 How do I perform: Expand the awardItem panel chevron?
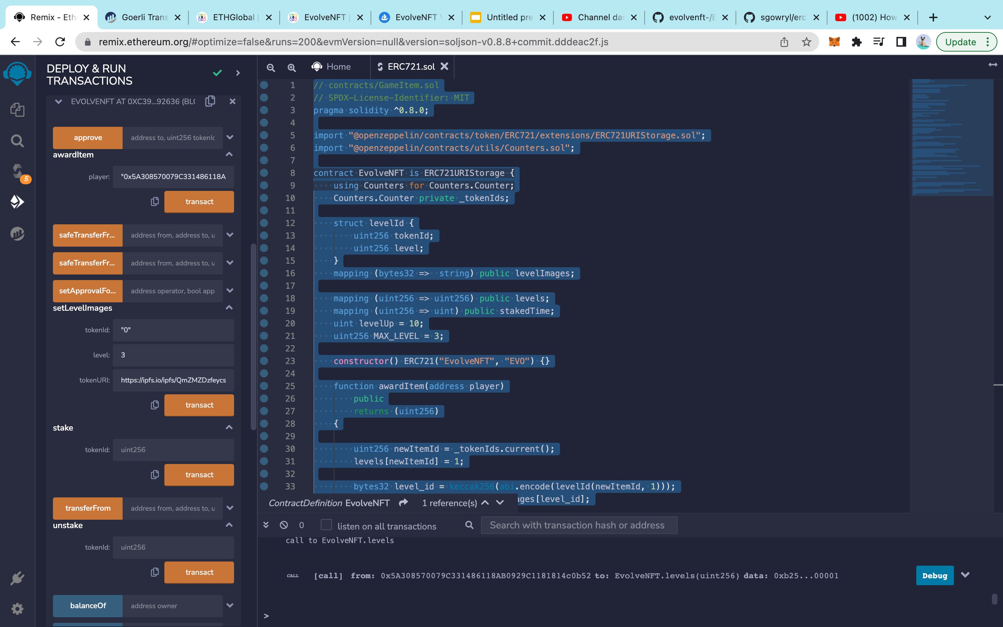click(x=230, y=154)
